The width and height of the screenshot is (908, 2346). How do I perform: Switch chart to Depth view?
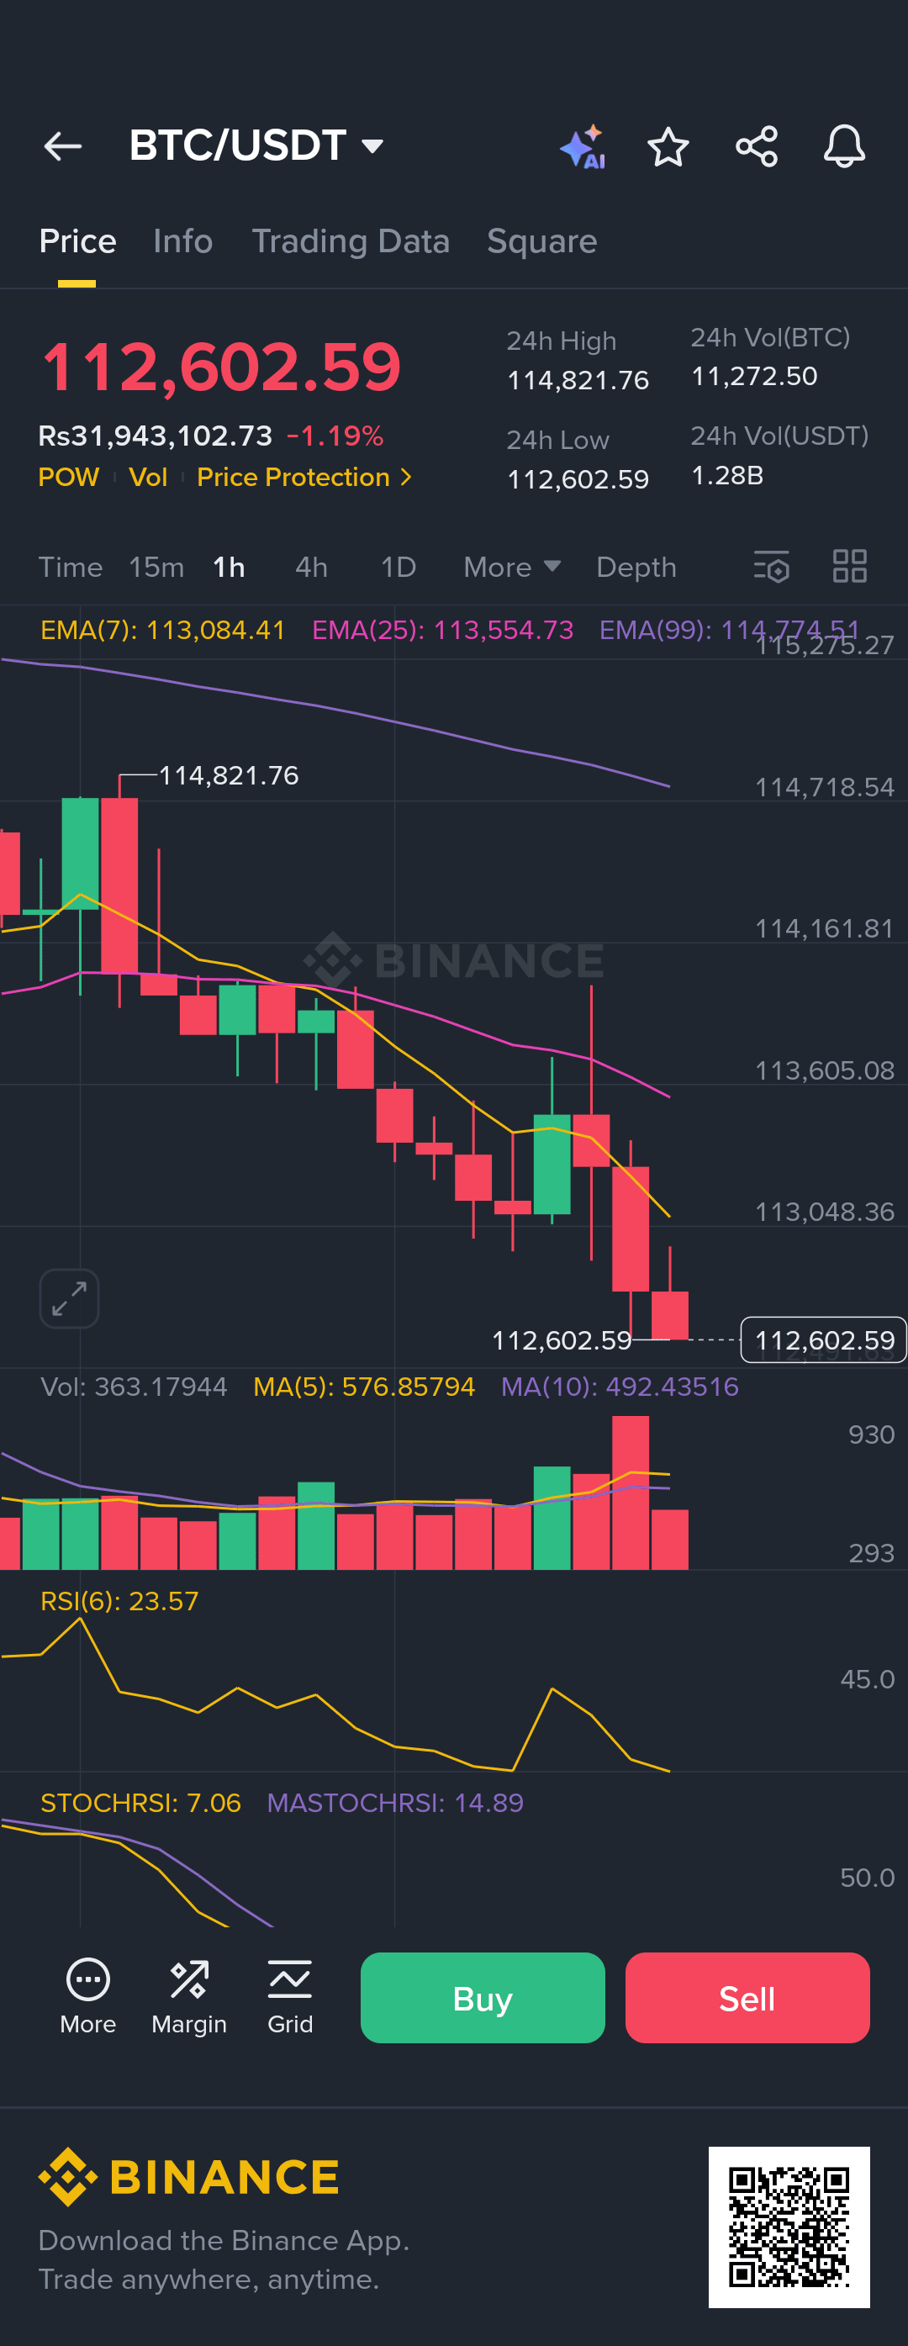[x=636, y=568]
